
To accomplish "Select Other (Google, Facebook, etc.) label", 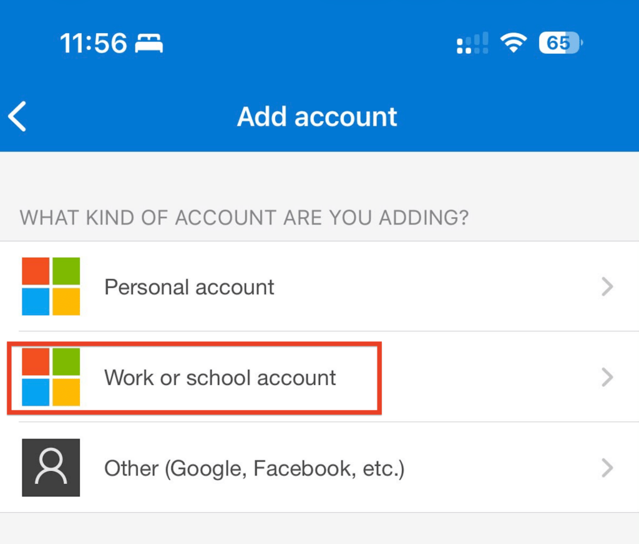I will 255,469.
